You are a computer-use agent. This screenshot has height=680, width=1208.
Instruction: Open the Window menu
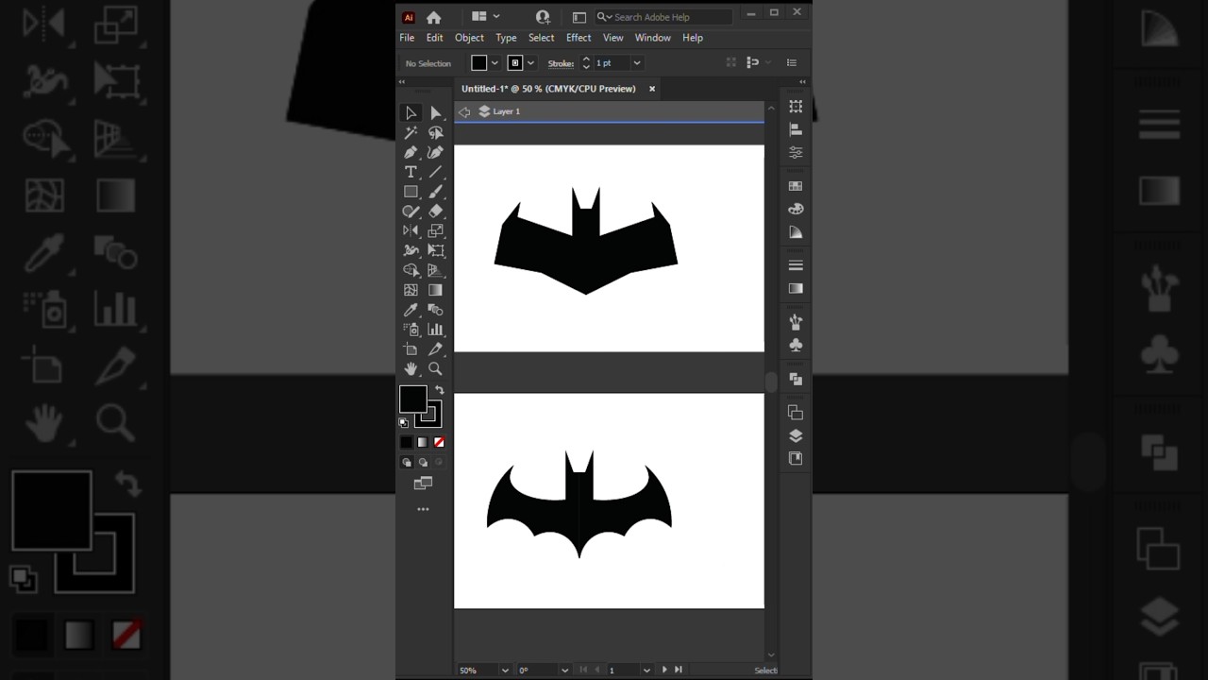click(652, 38)
